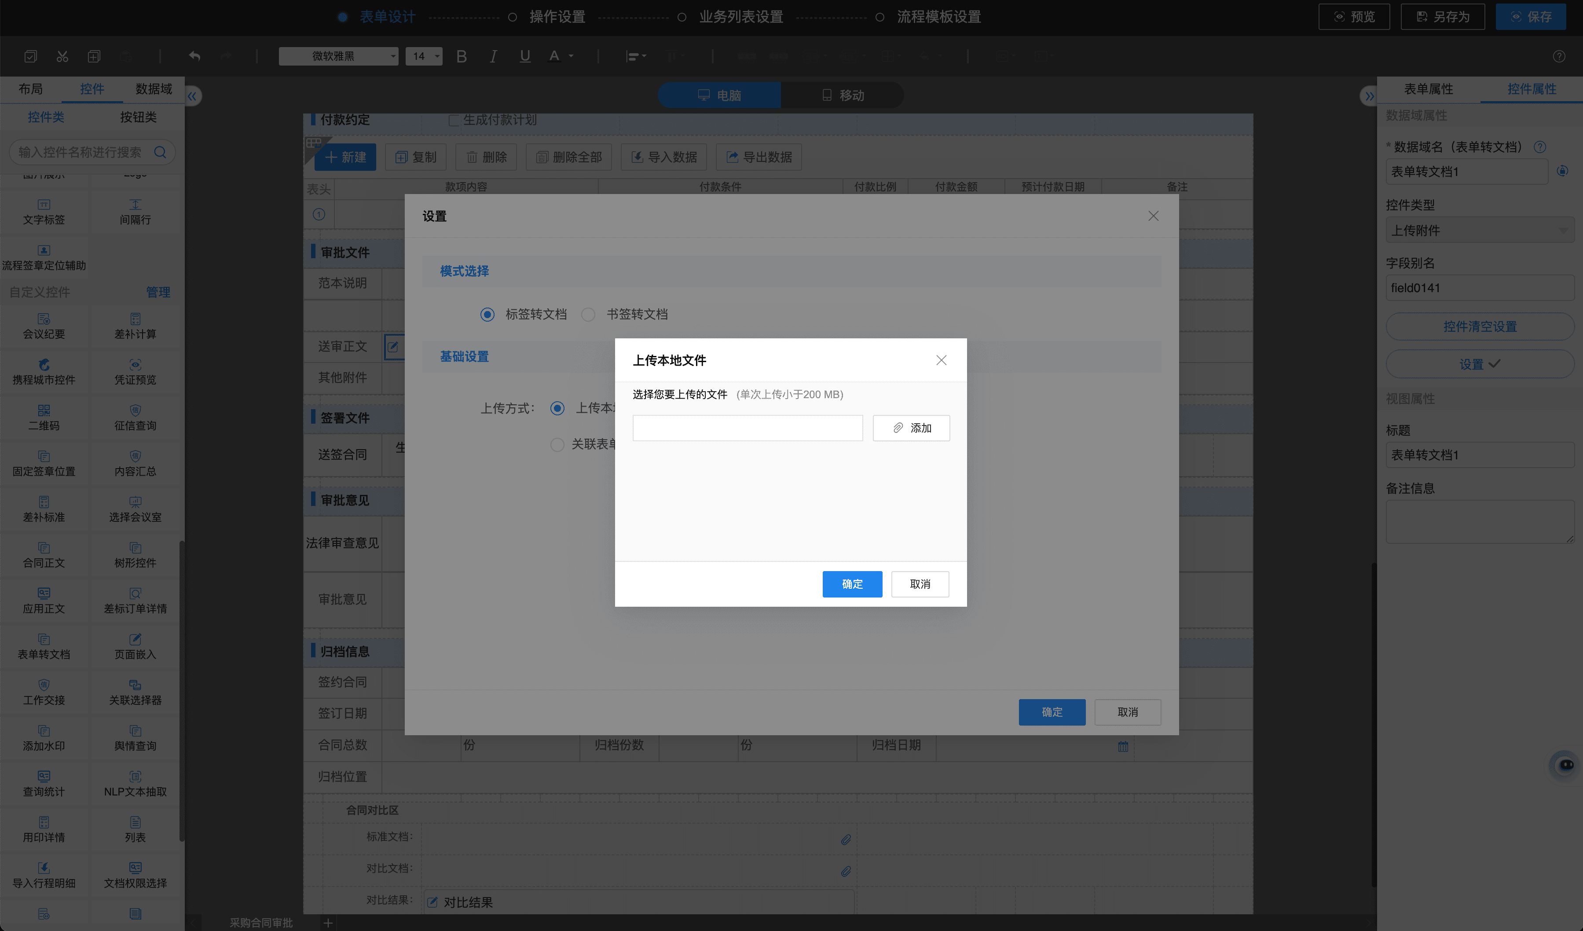Click the help question mark icon in toolbar
This screenshot has width=1583, height=931.
tap(1559, 57)
